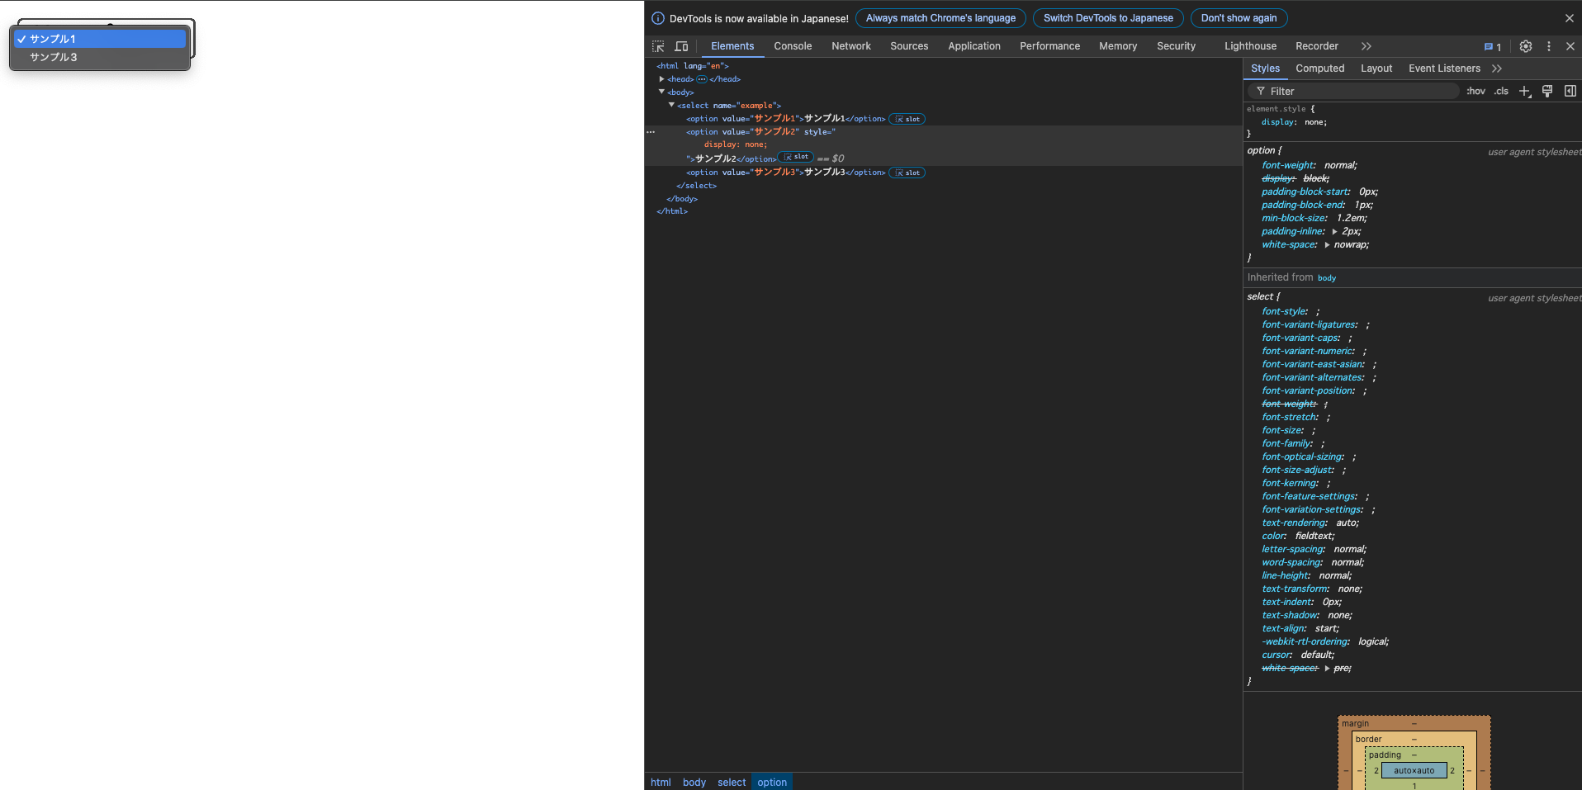Image resolution: width=1582 pixels, height=790 pixels.
Task: Open the Performance tab
Action: 1049,46
